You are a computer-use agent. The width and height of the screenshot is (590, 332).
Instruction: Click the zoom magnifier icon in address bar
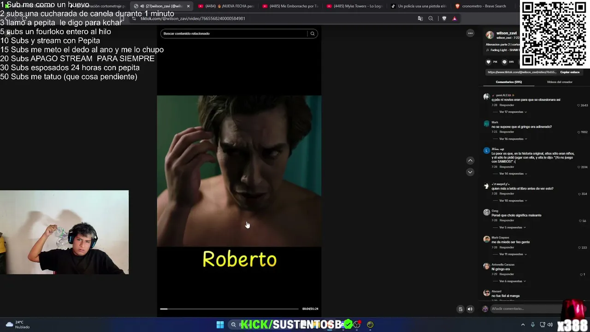[x=431, y=18]
